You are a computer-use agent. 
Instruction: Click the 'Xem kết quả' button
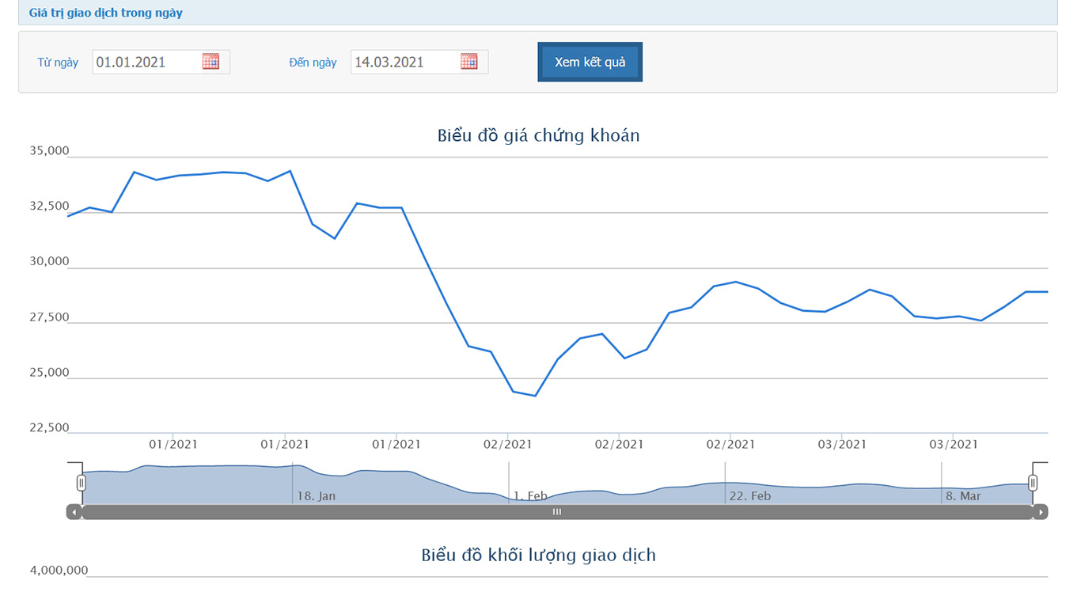click(x=590, y=62)
